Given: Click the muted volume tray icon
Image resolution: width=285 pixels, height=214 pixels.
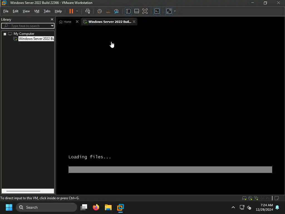Looking at the screenshot, I should 249,207.
